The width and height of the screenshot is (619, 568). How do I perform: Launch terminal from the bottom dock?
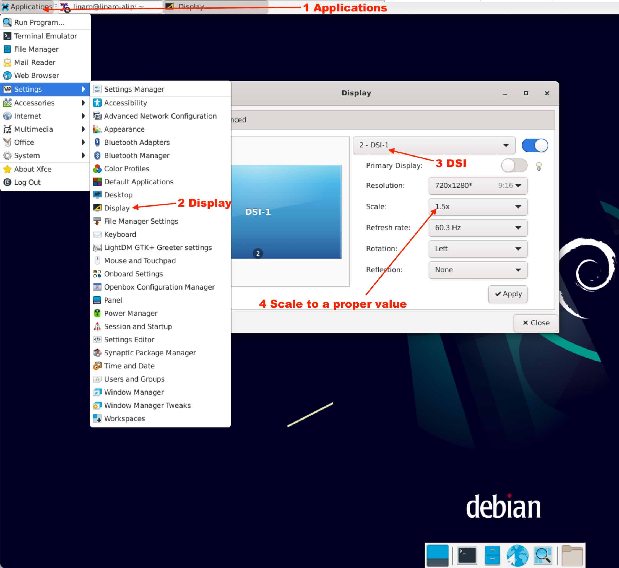(467, 556)
